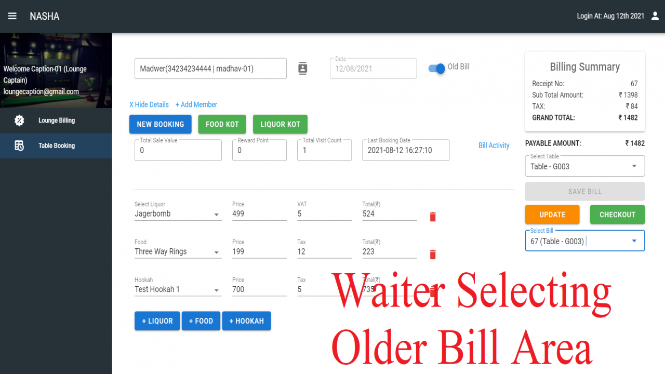The height and width of the screenshot is (374, 665).
Task: Click the customer name Madwer input field
Action: click(x=210, y=69)
